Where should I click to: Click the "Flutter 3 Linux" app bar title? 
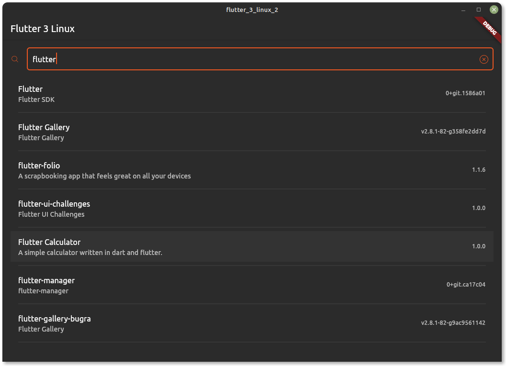coord(43,29)
